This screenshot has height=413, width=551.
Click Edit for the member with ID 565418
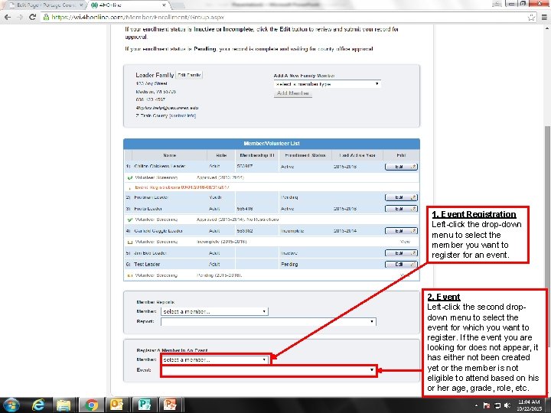click(401, 209)
